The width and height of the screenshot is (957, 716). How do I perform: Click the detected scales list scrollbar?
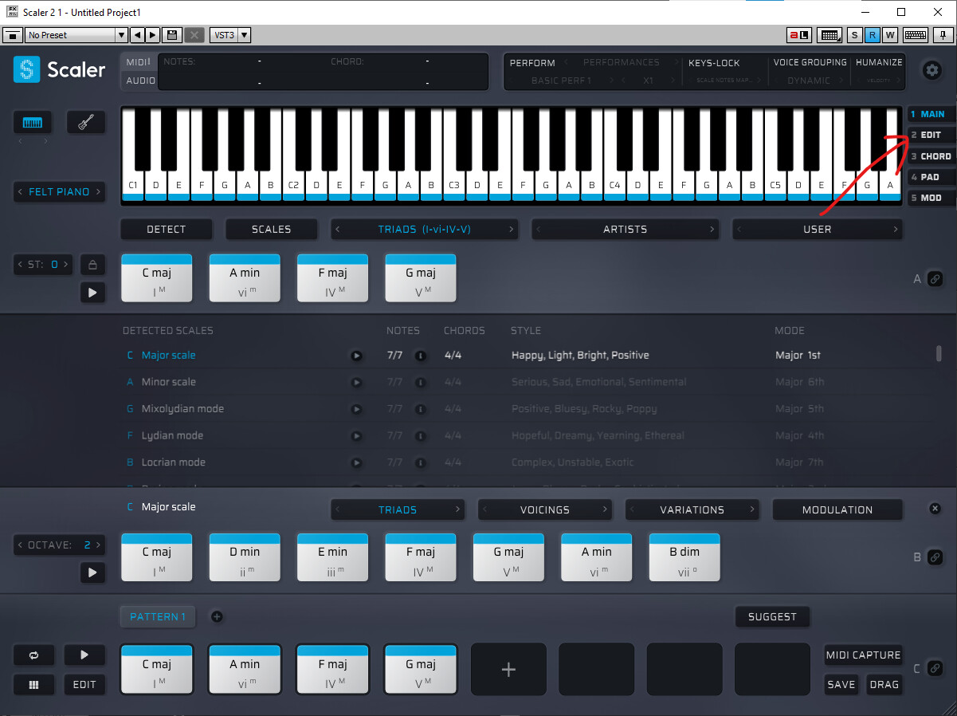[x=939, y=354]
